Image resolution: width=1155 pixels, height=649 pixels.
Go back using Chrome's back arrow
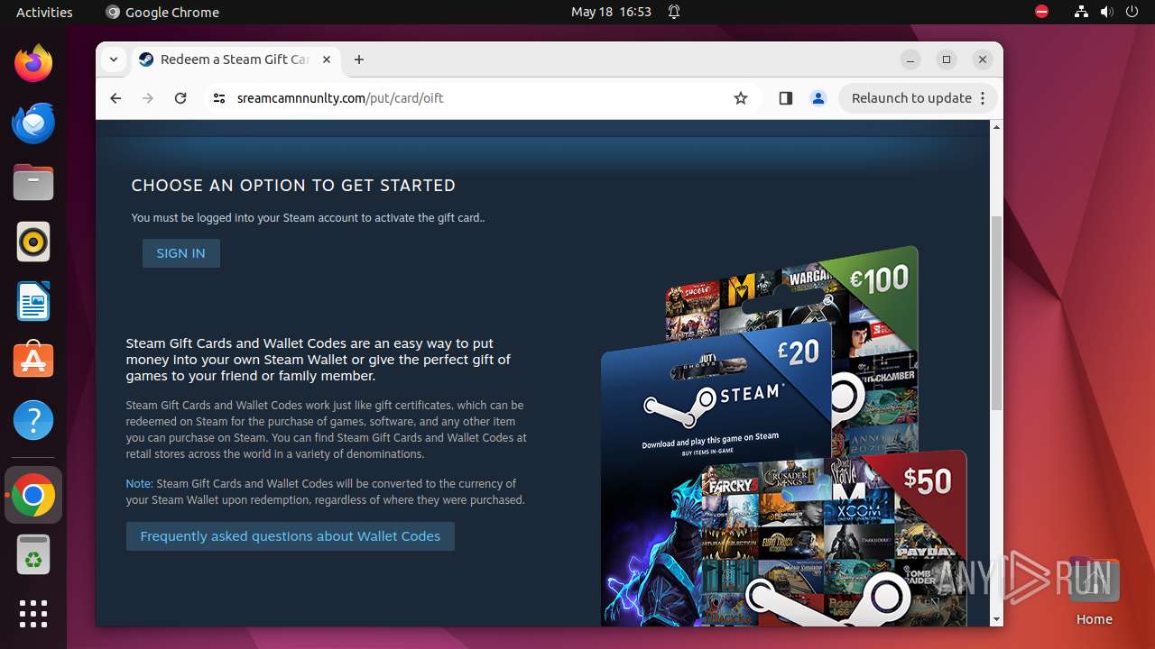[115, 98]
